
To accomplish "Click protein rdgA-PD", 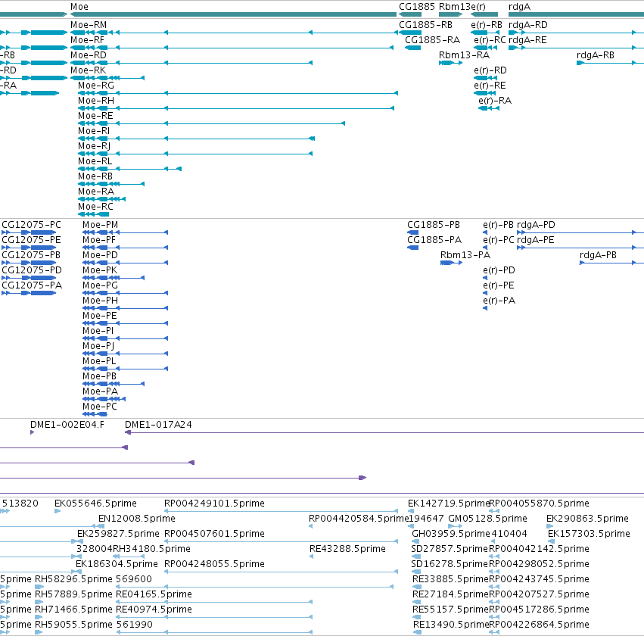I will click(x=536, y=225).
